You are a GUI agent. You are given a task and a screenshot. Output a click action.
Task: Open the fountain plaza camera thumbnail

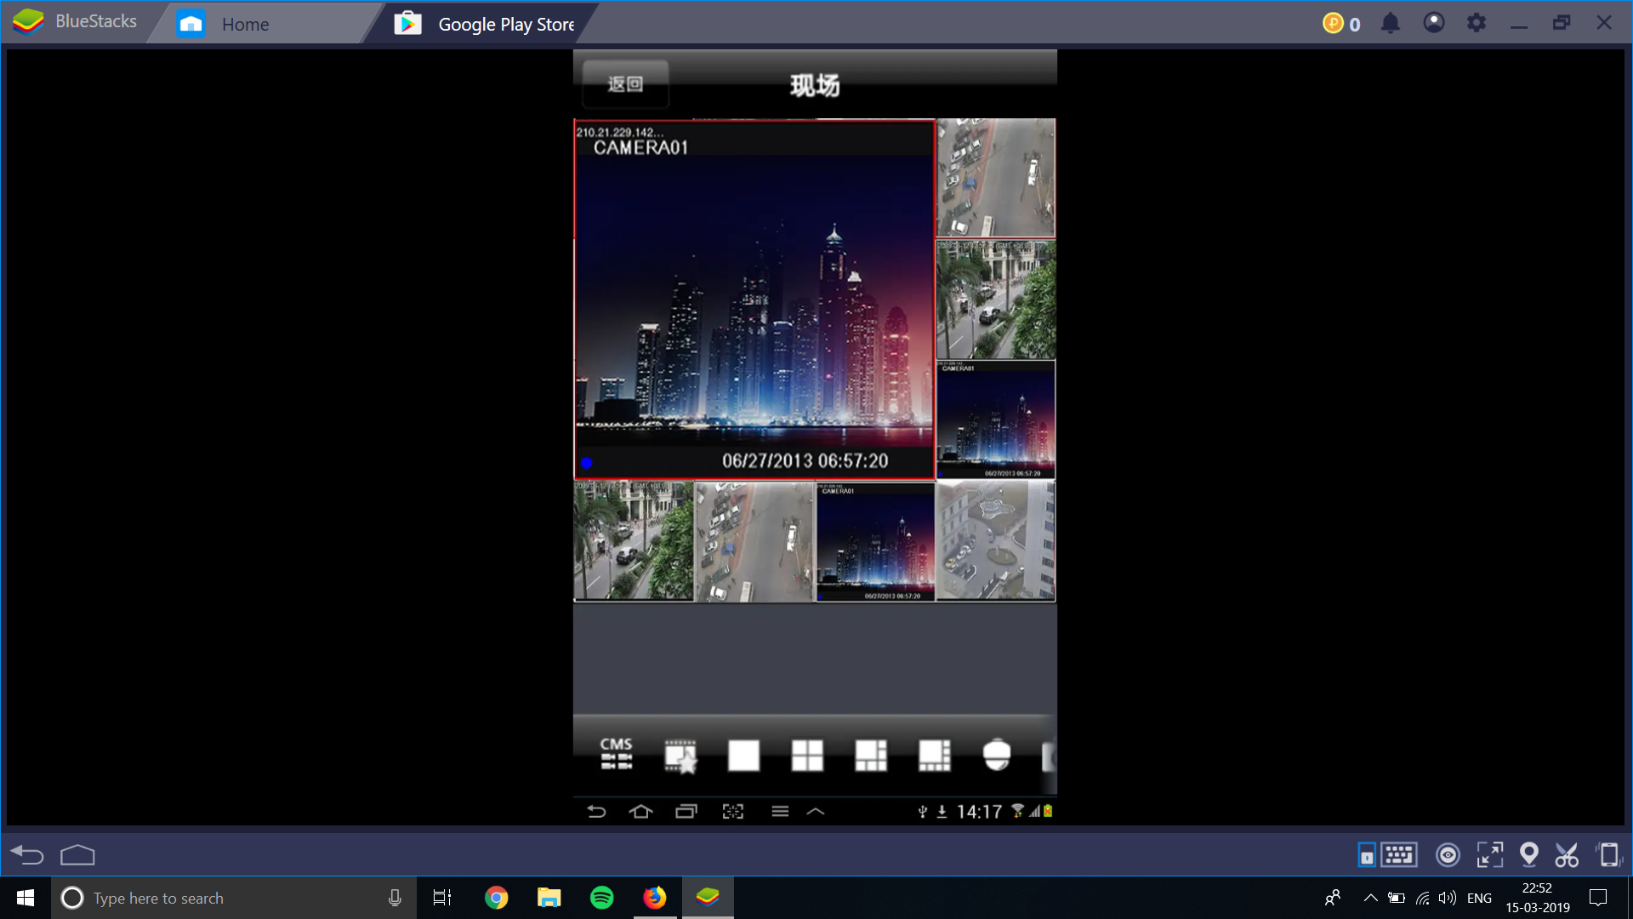(996, 541)
